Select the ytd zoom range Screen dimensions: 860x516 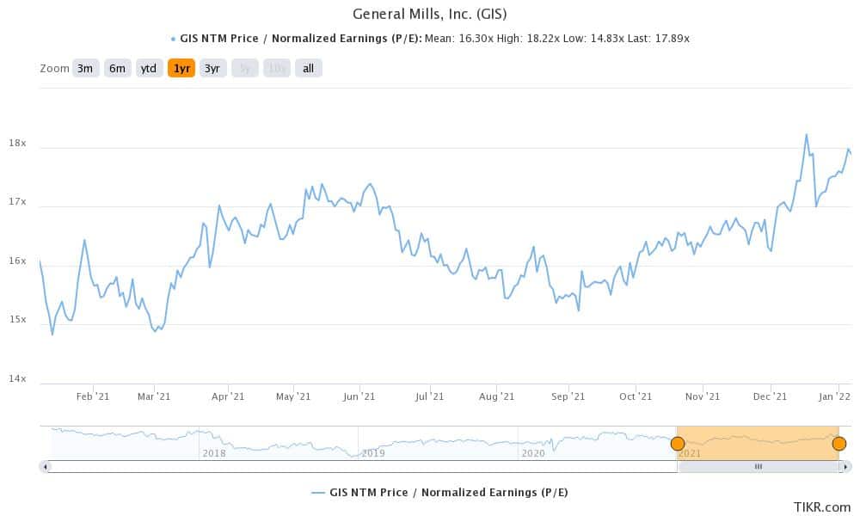tap(149, 69)
